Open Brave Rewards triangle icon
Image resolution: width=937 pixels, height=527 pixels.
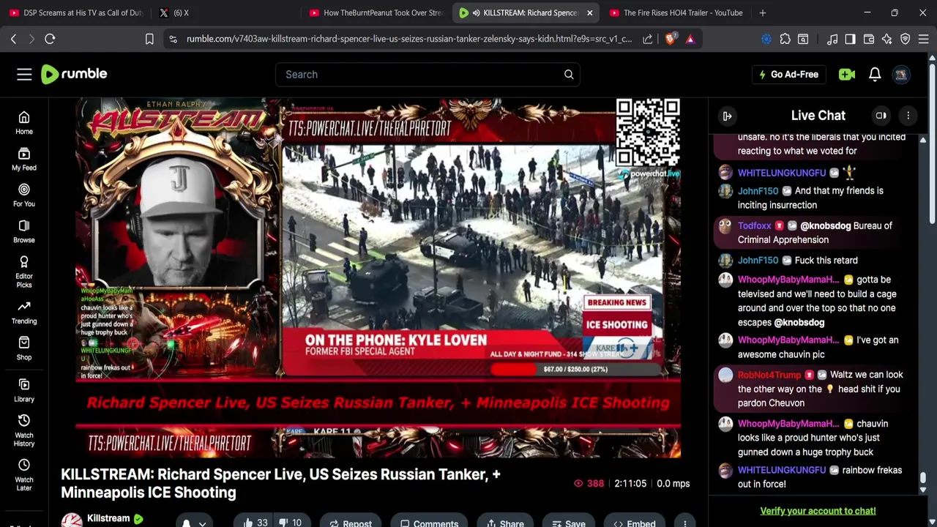pyautogui.click(x=690, y=39)
